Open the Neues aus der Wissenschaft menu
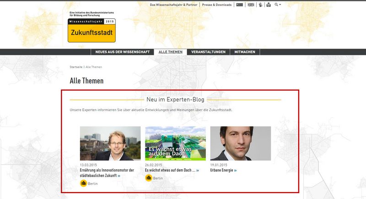The image size is (366, 199). point(122,52)
